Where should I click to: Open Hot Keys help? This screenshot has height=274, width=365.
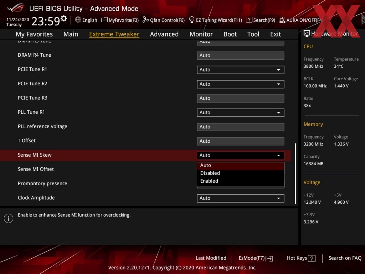pos(301,258)
